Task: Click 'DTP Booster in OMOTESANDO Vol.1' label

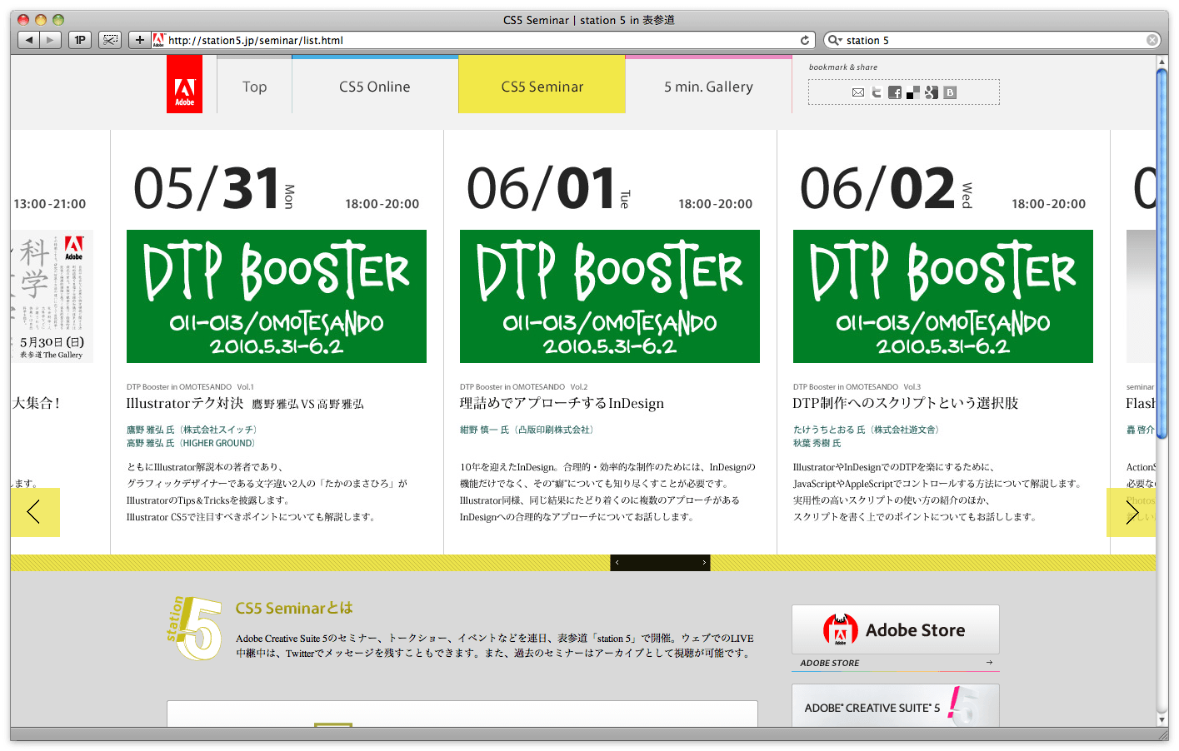Action: point(190,387)
